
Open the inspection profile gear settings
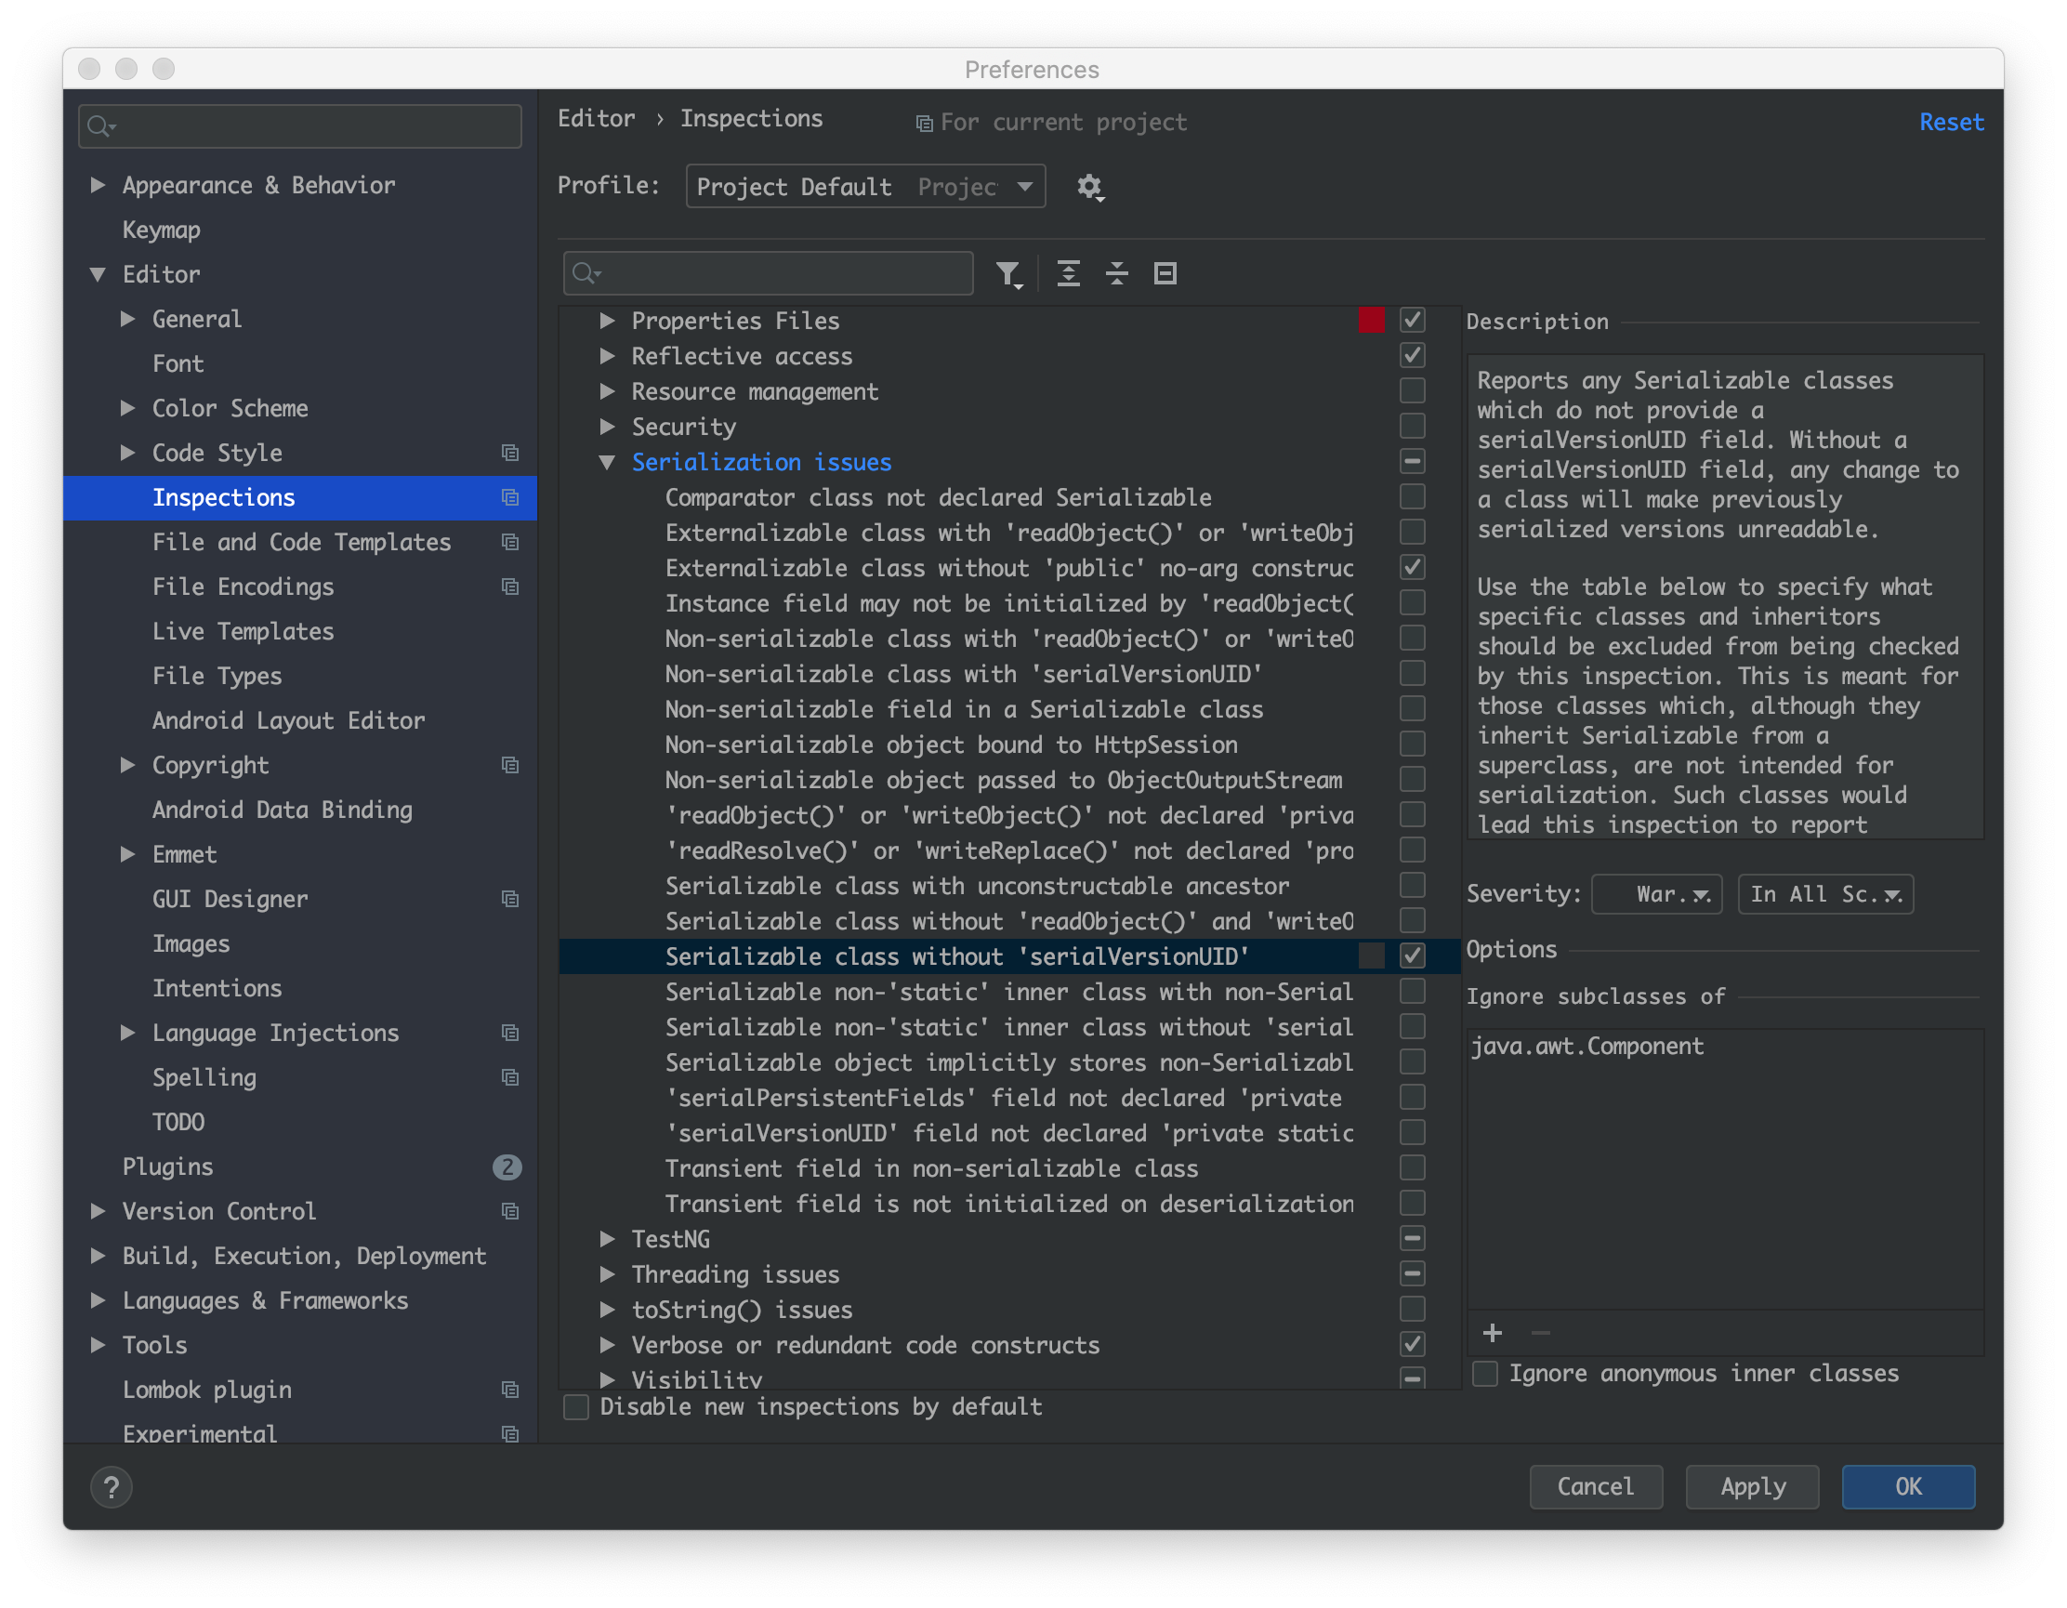[x=1090, y=187]
